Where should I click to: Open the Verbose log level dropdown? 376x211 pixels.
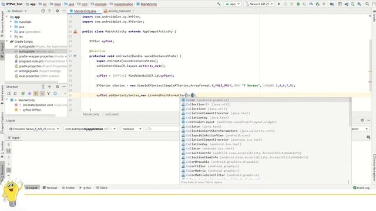tap(132, 129)
